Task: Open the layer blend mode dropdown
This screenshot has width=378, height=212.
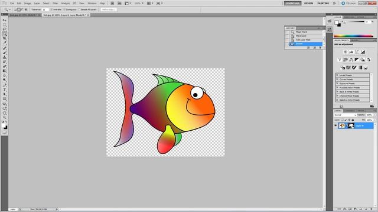Action: coord(345,115)
